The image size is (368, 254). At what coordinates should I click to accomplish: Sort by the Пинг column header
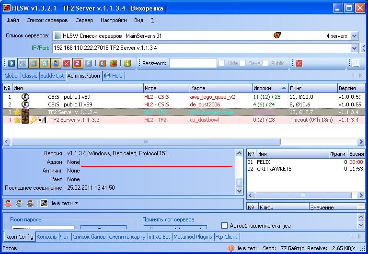313,88
